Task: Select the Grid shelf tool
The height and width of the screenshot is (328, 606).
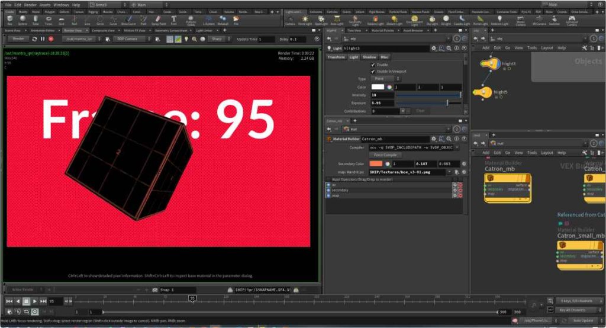Action: coord(62,20)
